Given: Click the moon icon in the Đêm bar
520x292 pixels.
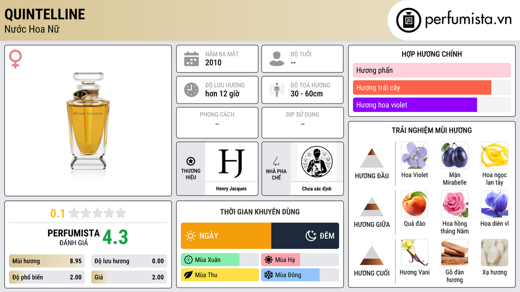Looking at the screenshot, I should click(x=311, y=236).
